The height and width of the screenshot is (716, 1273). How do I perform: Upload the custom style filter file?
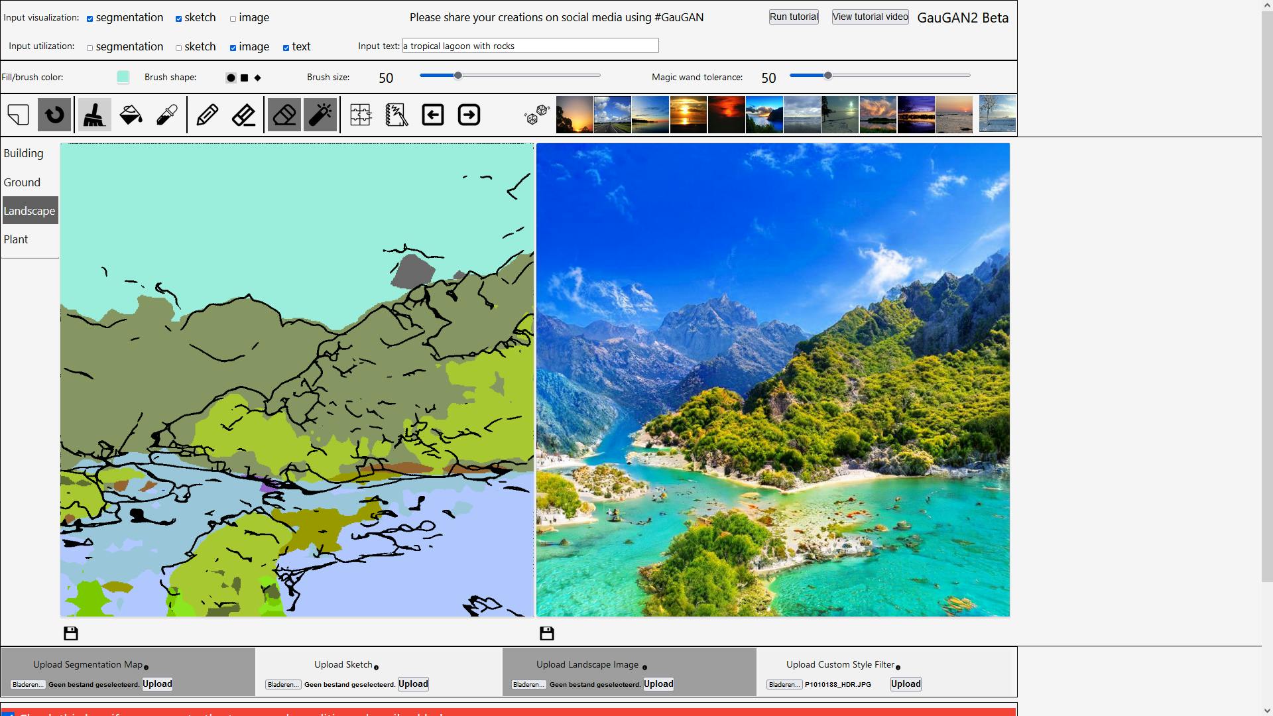905,684
